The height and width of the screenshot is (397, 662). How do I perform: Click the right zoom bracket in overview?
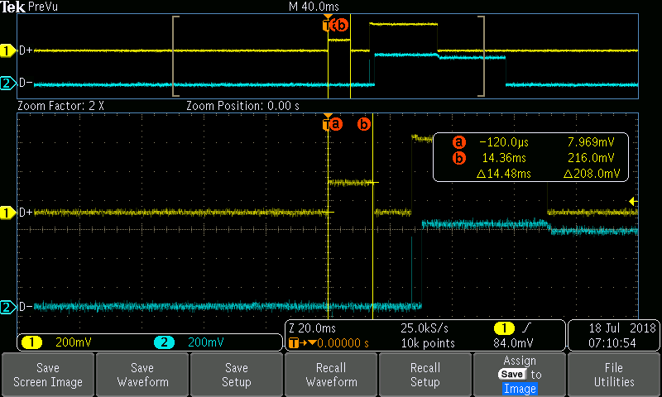point(482,56)
